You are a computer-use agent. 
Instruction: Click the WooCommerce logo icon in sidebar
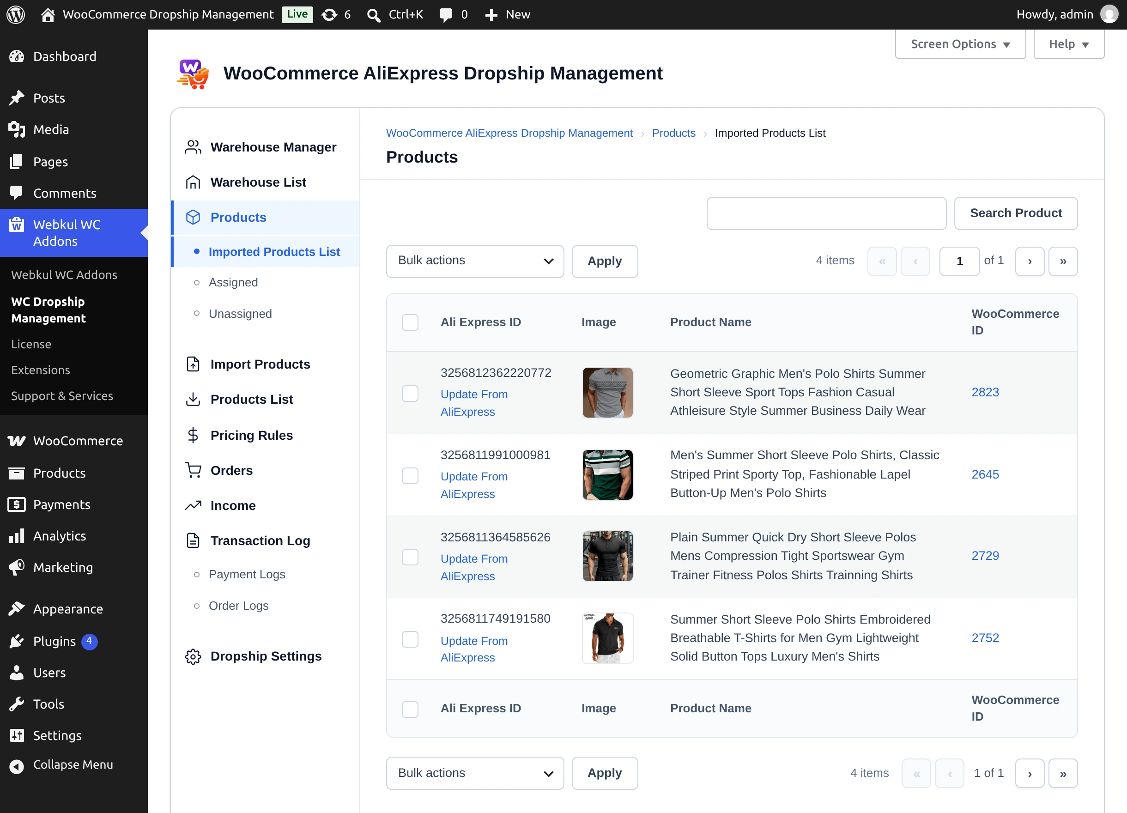click(17, 441)
